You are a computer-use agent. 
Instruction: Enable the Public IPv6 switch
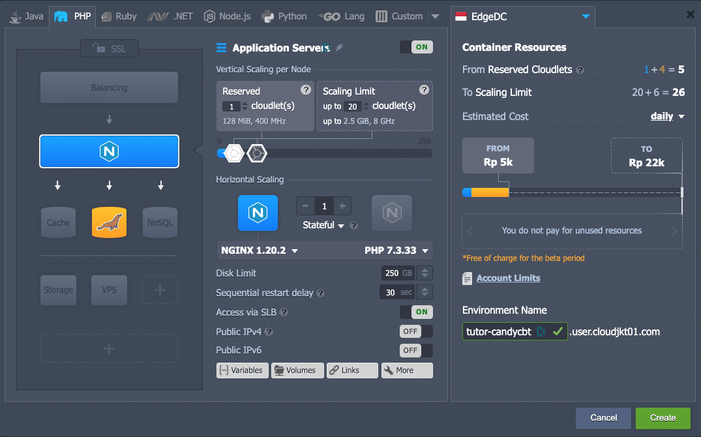416,350
